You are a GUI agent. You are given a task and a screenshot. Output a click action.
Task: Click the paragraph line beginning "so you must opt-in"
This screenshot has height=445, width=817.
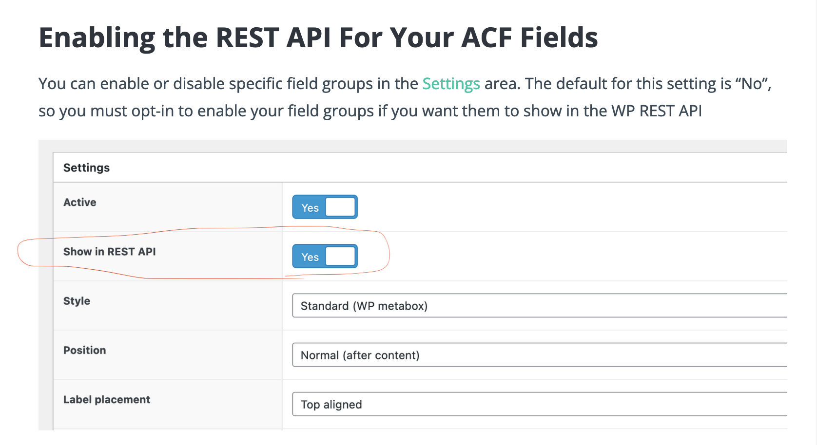[x=370, y=111]
